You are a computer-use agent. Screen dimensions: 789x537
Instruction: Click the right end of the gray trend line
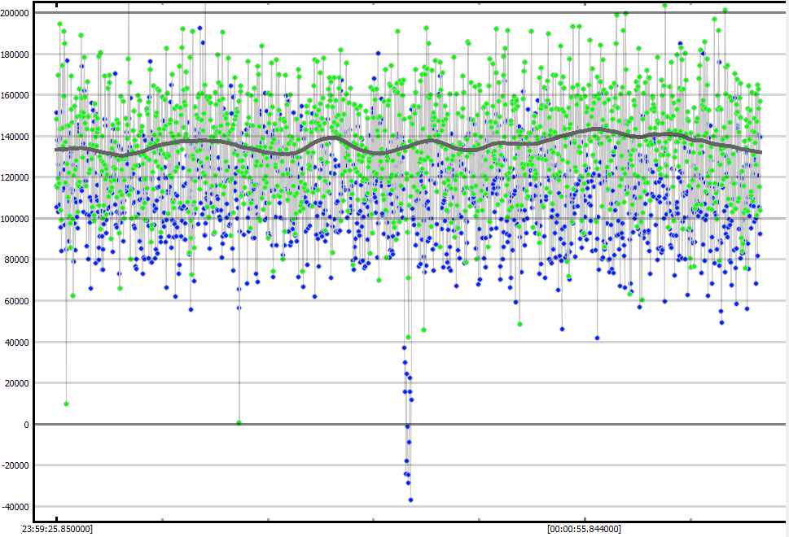tap(759, 152)
